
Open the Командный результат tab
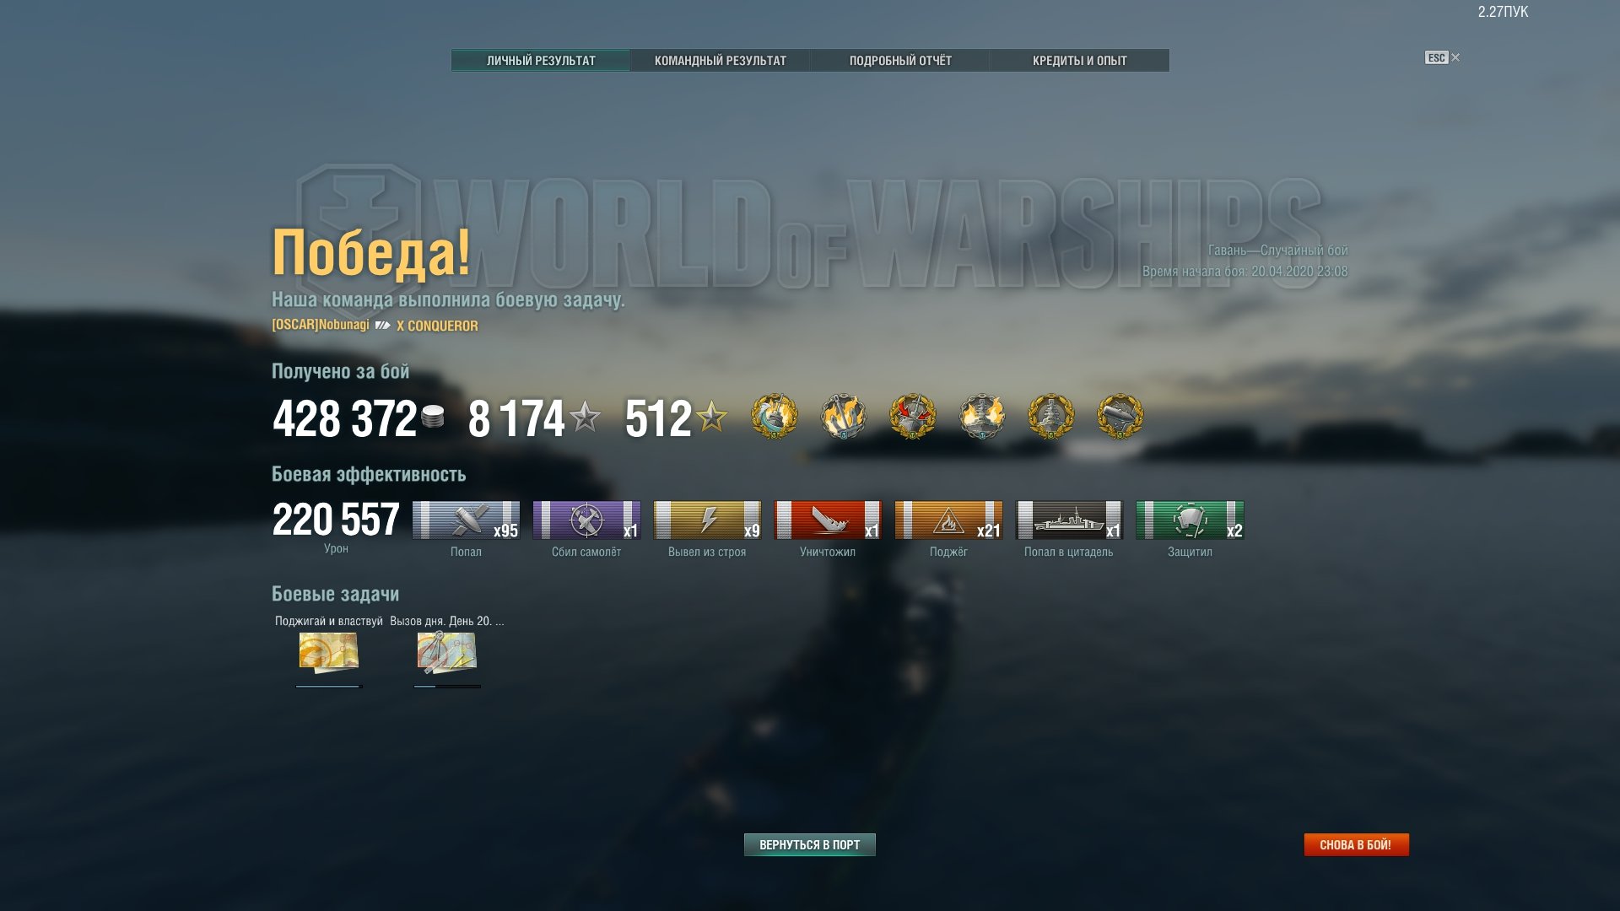(720, 61)
